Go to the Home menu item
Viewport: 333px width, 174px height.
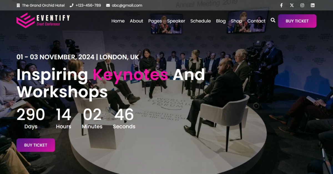pyautogui.click(x=118, y=21)
